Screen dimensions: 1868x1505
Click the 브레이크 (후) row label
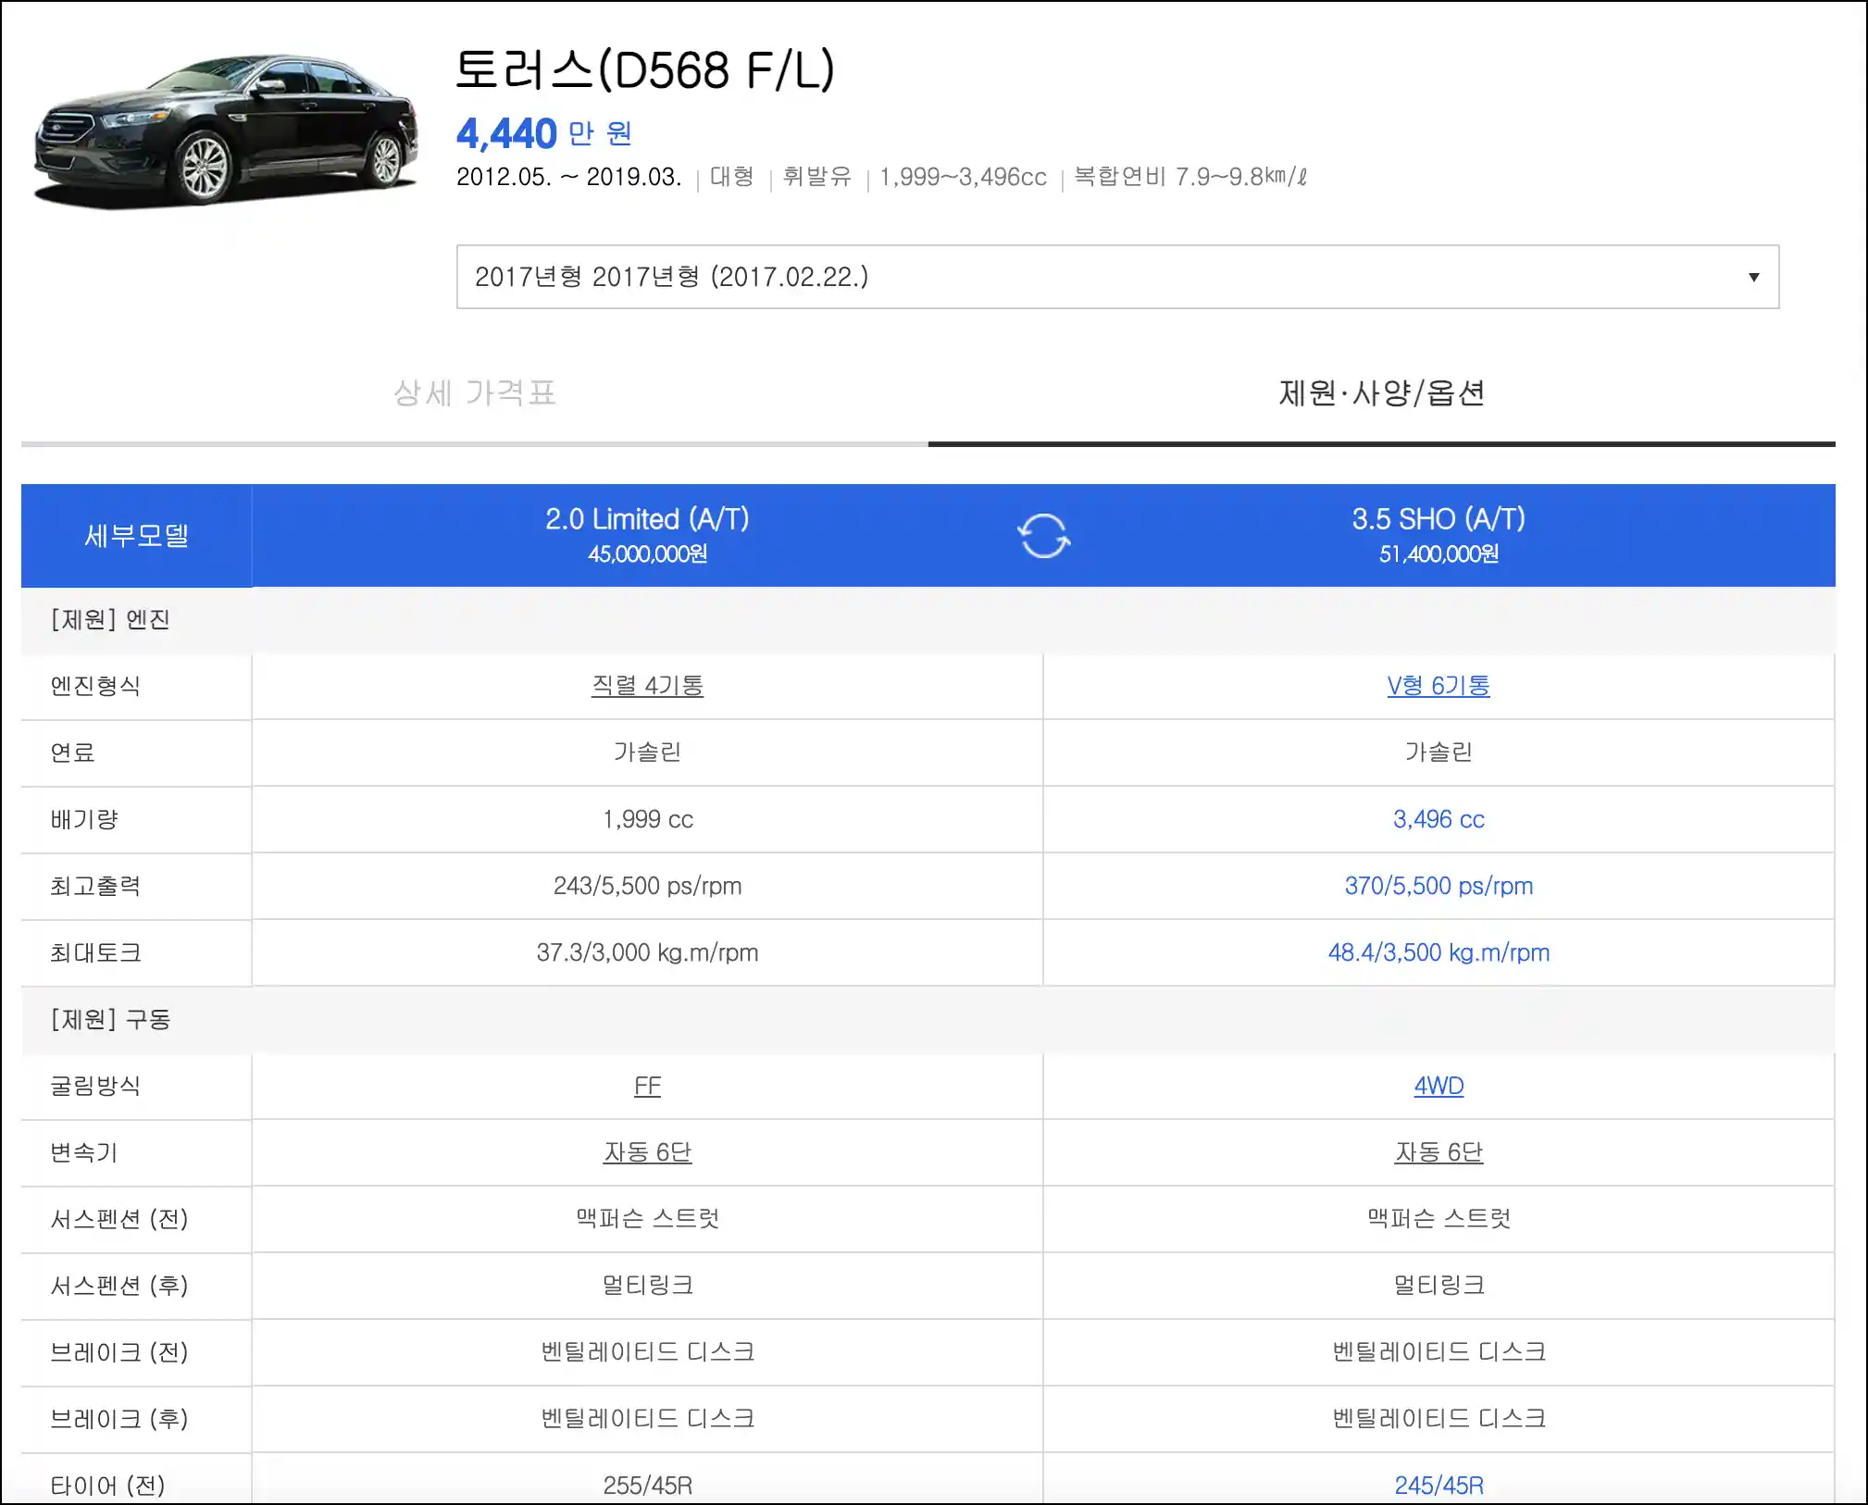tap(119, 1419)
